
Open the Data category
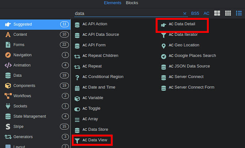[35, 75]
